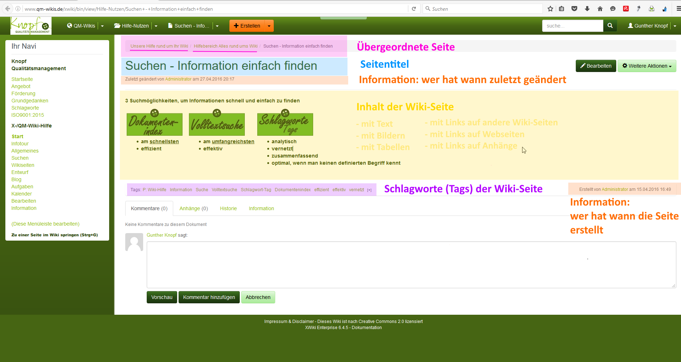The width and height of the screenshot is (681, 362).
Task: Click the Bearbeiten button
Action: (595, 66)
